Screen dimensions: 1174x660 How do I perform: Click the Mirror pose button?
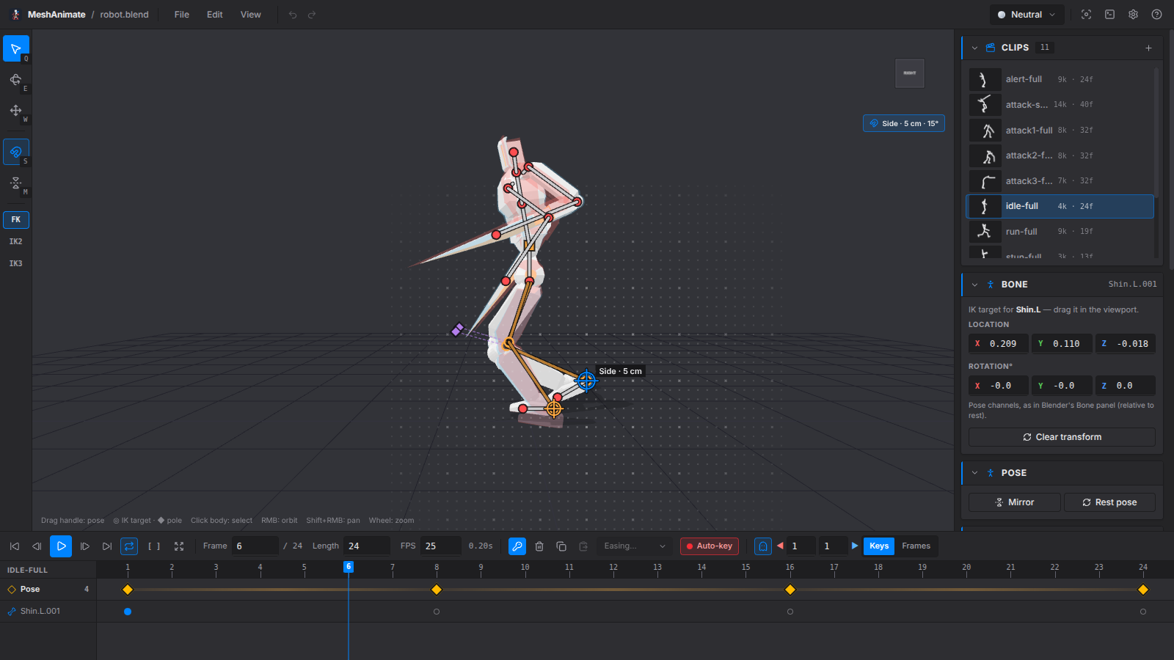[1014, 502]
